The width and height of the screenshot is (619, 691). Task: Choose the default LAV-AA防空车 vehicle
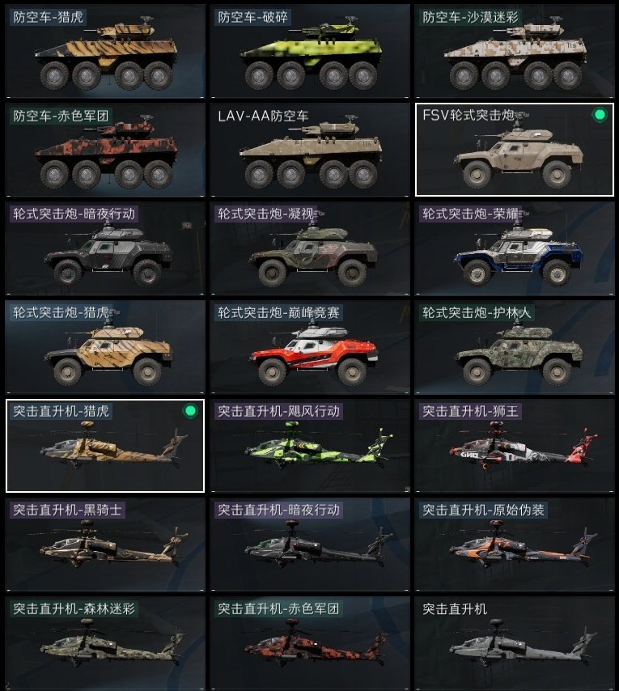pos(310,150)
